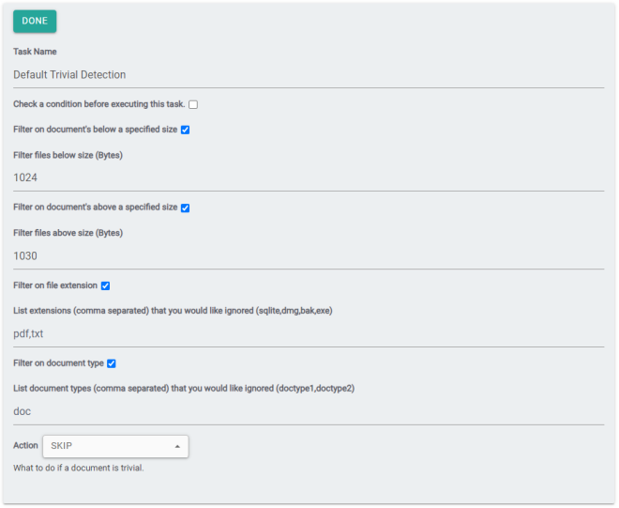Image resolution: width=619 pixels, height=508 pixels.
Task: Toggle the Filter on file extension checkbox
Action: (105, 285)
